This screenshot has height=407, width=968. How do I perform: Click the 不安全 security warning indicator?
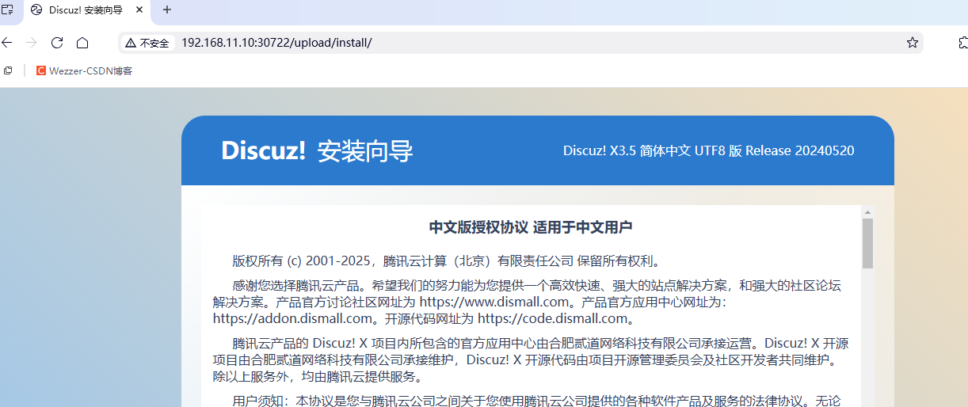[147, 43]
